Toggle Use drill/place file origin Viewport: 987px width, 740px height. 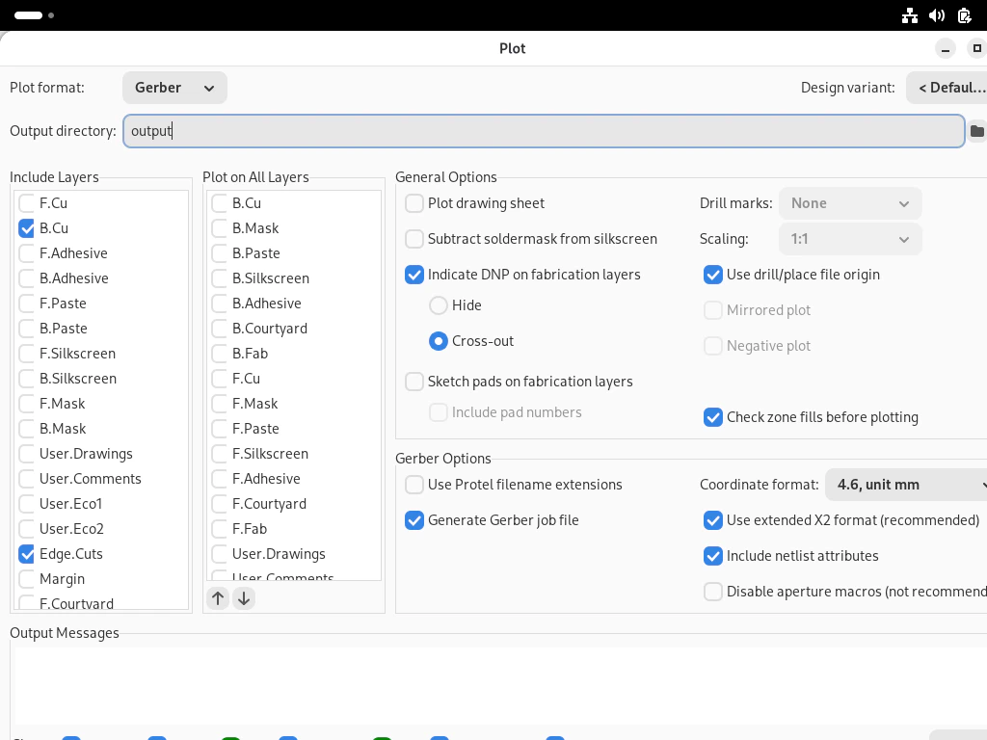tap(712, 275)
